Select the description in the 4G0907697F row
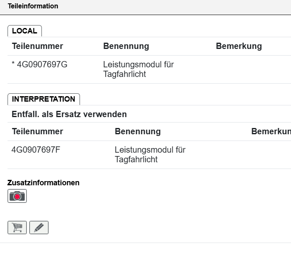Viewport: 291px width, 266px height. (150, 155)
